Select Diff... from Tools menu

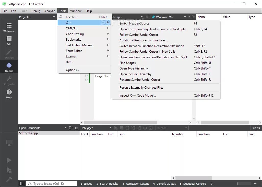coord(84,62)
